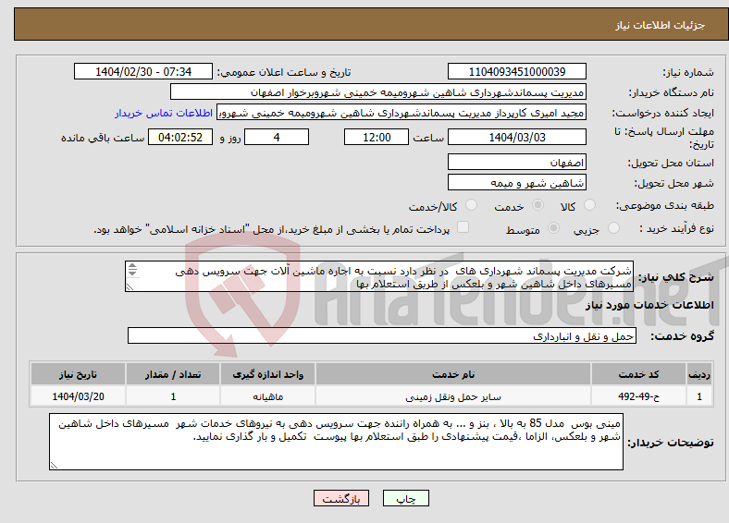The image size is (729, 523).
Task: Click the گروه خدمت field حمل و نقل
Action: (382, 335)
